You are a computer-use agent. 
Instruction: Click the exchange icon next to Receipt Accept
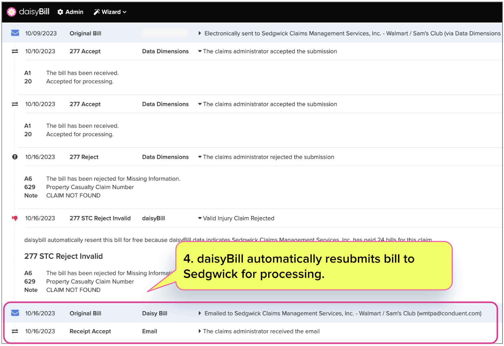pos(14,331)
